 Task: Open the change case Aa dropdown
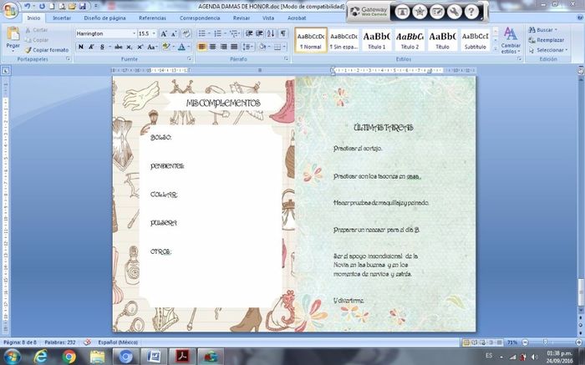coord(152,47)
